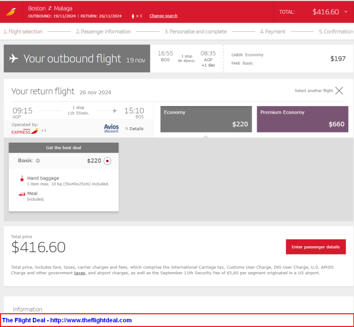
Task: Click the return arrival time 15:10
Action: (x=134, y=110)
